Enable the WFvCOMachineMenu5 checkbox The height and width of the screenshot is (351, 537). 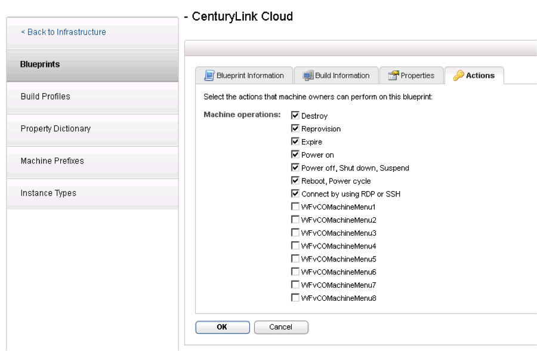(295, 259)
